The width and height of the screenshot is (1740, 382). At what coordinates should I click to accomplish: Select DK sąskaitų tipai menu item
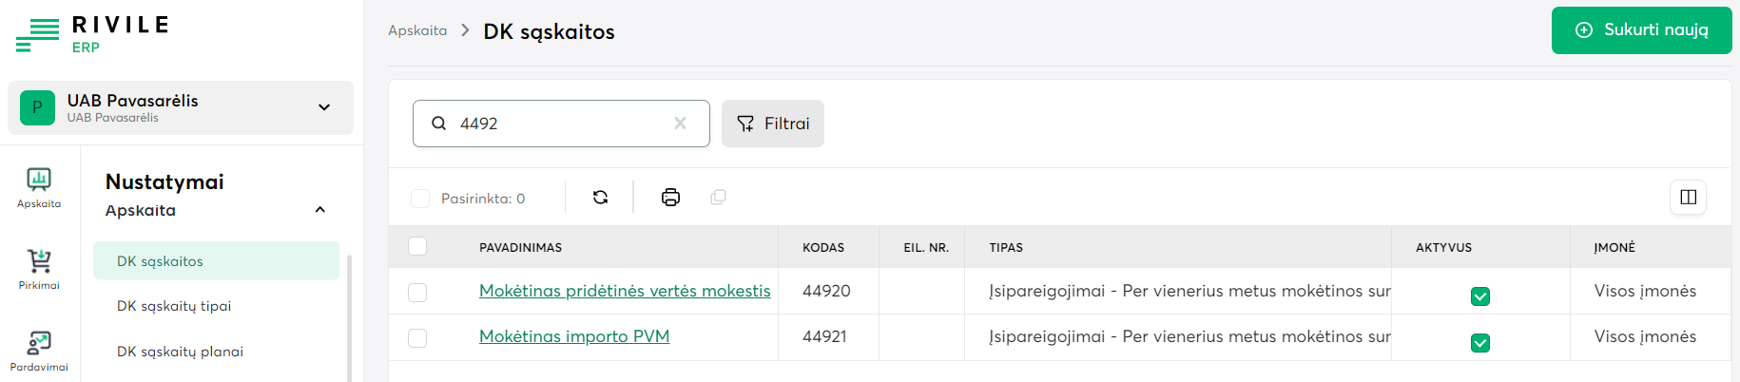click(x=174, y=306)
